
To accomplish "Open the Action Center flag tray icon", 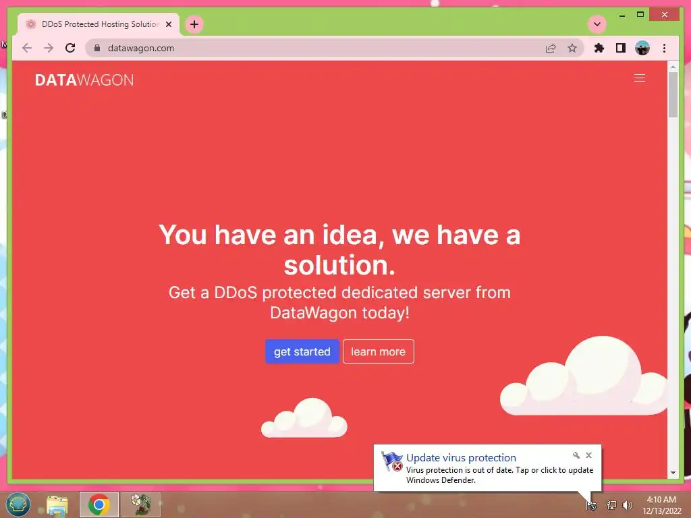I will [591, 505].
